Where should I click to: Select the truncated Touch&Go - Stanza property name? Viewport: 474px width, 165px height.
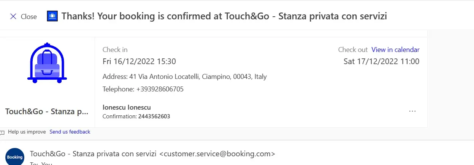point(47,112)
